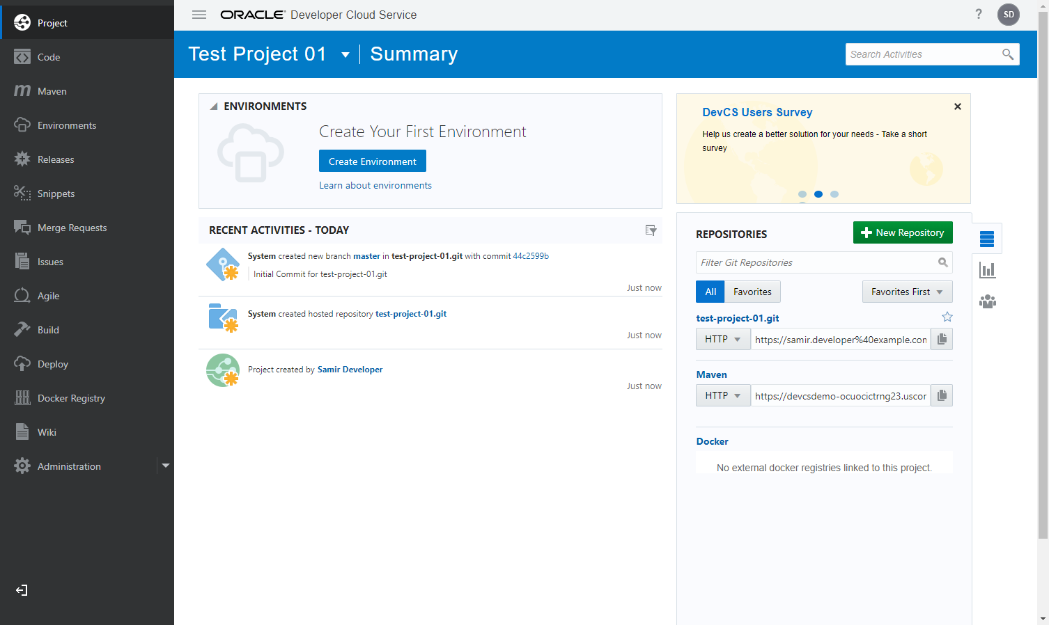
Task: Open the master branch link
Action: tap(366, 256)
